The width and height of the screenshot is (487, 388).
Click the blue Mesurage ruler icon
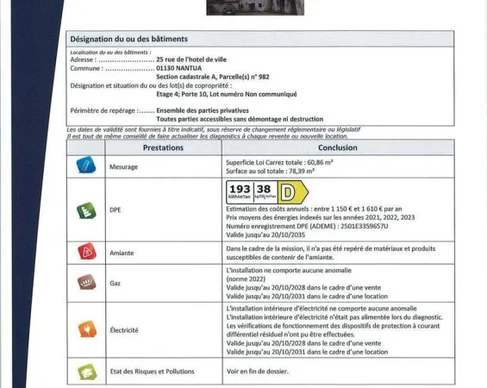(86, 165)
